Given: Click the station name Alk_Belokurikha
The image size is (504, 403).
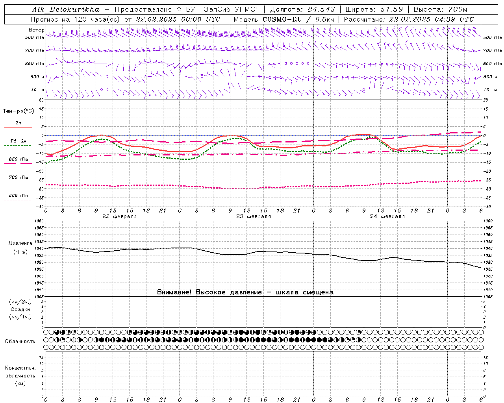Looking at the screenshot, I should pyautogui.click(x=66, y=9).
